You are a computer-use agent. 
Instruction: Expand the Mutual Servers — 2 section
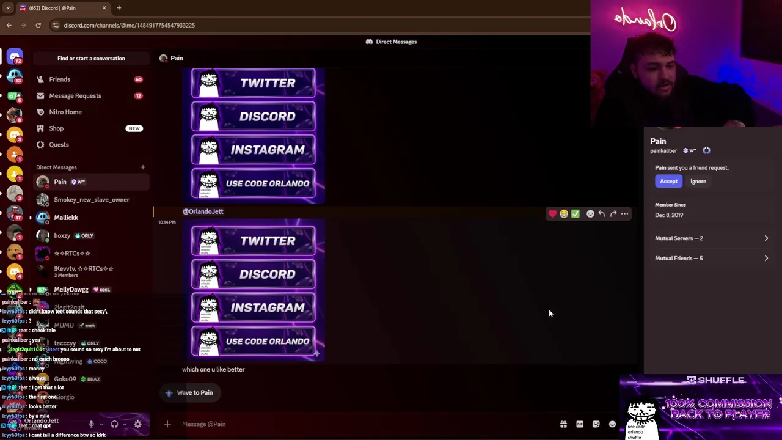click(712, 238)
